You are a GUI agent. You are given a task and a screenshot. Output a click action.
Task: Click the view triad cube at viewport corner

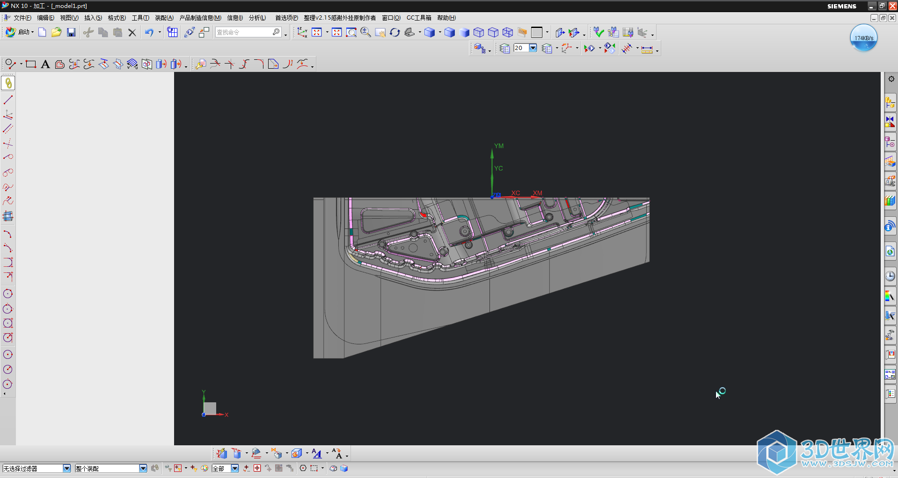click(x=210, y=408)
